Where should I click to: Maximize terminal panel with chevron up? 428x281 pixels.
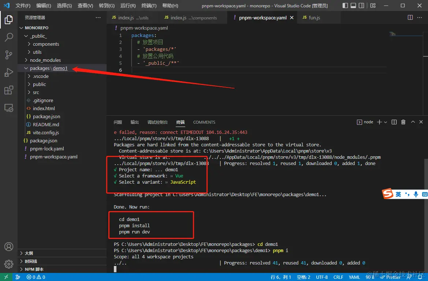pos(413,122)
